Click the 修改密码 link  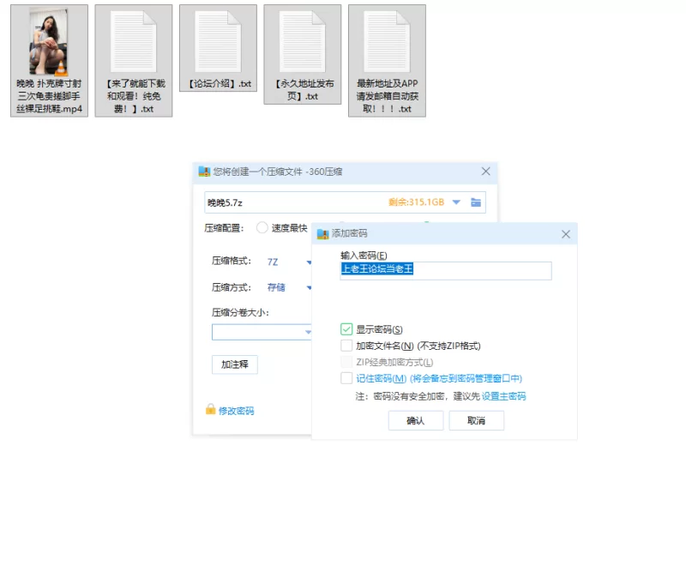tap(237, 411)
